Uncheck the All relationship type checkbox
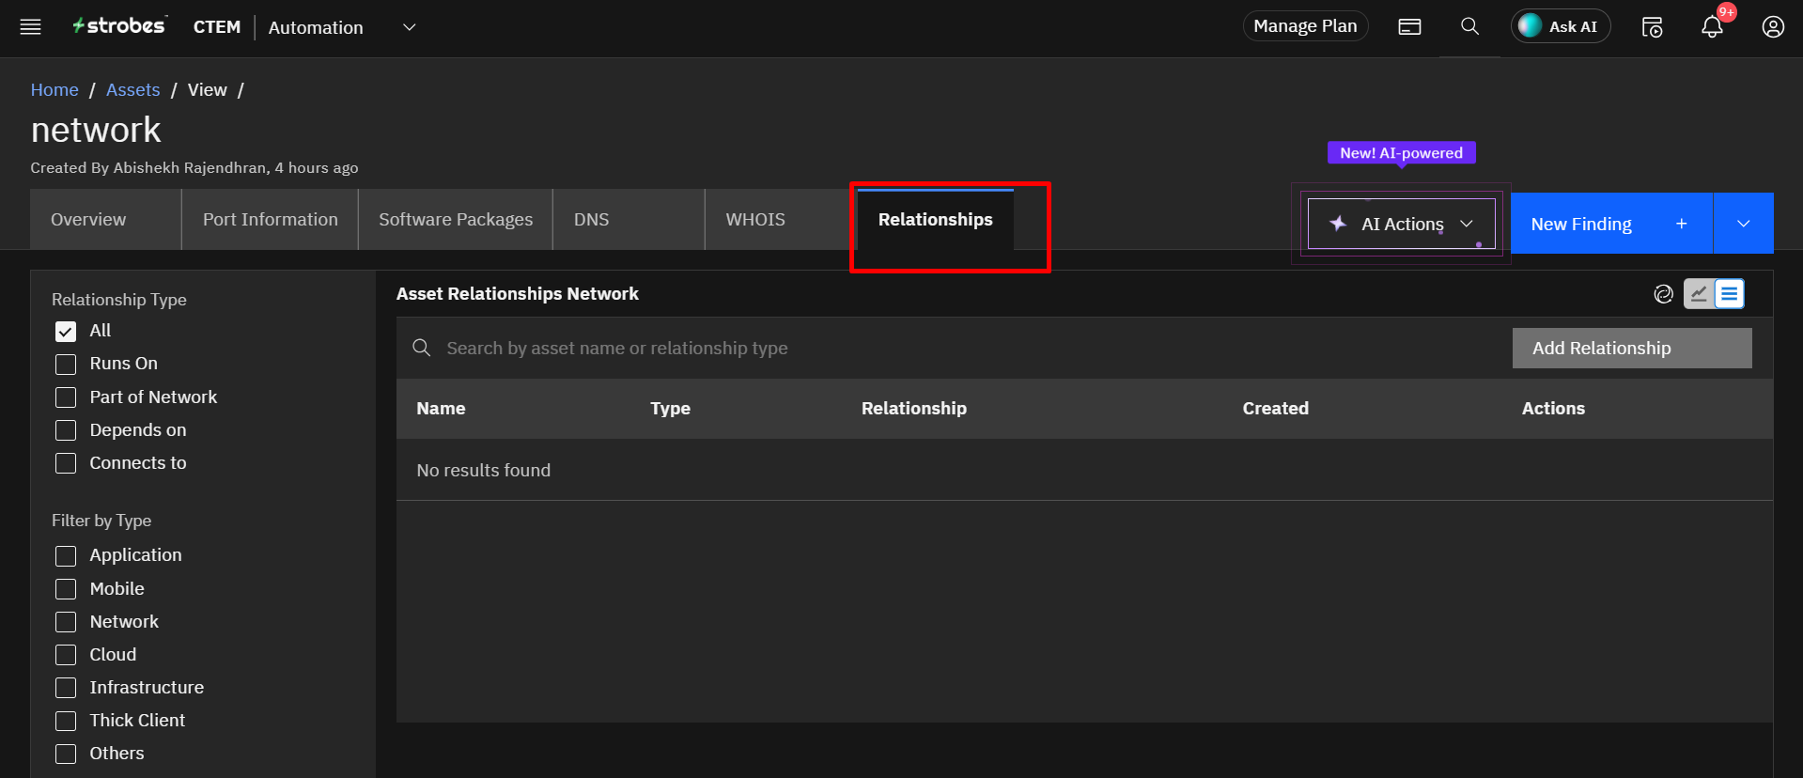The height and width of the screenshot is (778, 1803). click(x=66, y=332)
